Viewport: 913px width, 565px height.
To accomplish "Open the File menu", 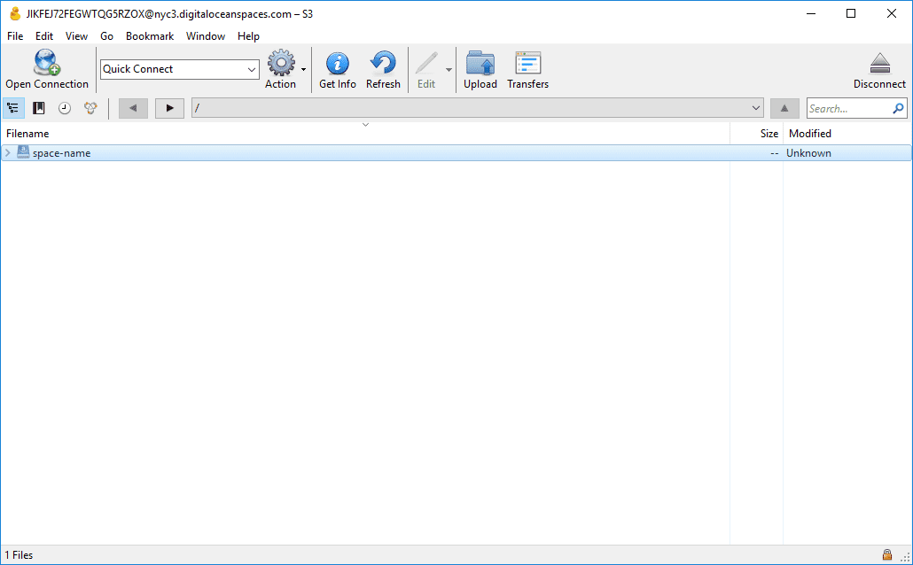I will [x=15, y=36].
